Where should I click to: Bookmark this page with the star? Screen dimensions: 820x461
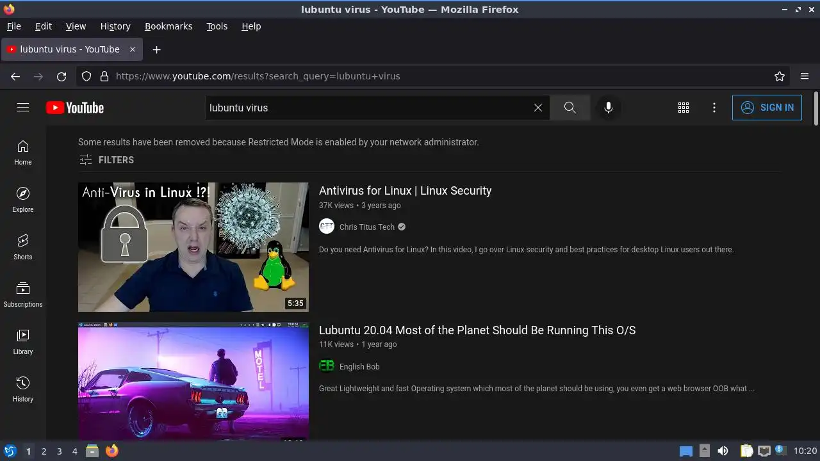point(780,76)
